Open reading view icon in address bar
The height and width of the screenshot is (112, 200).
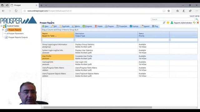[164, 11]
